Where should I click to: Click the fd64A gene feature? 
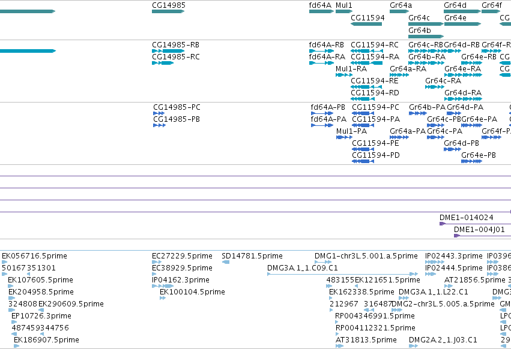[321, 11]
